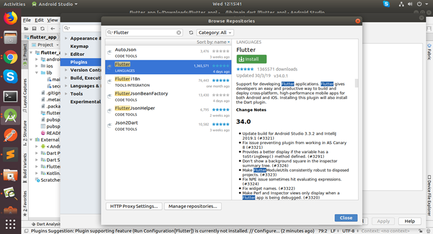Install the Flutter plugin
Viewport: 433px width, 234px height.
click(x=252, y=59)
